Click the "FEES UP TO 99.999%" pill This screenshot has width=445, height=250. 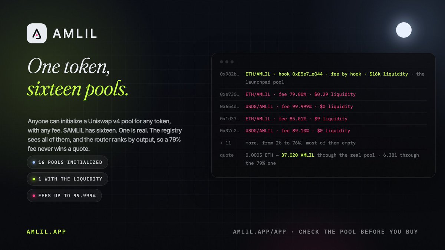[64, 196]
